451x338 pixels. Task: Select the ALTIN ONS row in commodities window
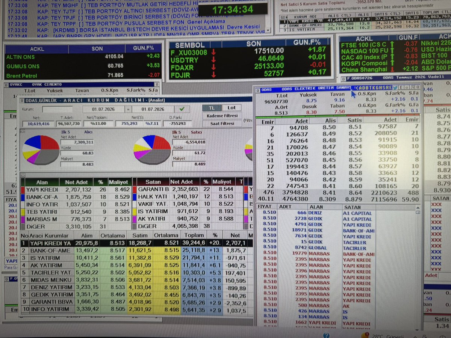(x=83, y=57)
